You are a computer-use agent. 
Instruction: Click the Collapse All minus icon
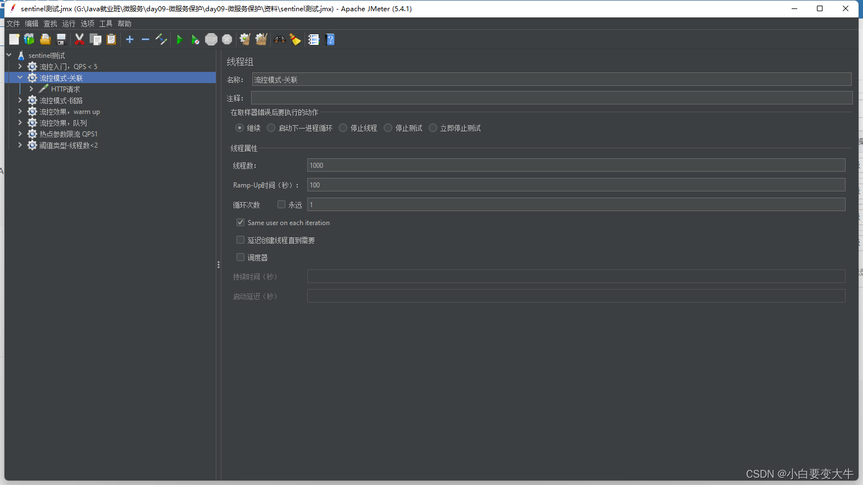[146, 39]
